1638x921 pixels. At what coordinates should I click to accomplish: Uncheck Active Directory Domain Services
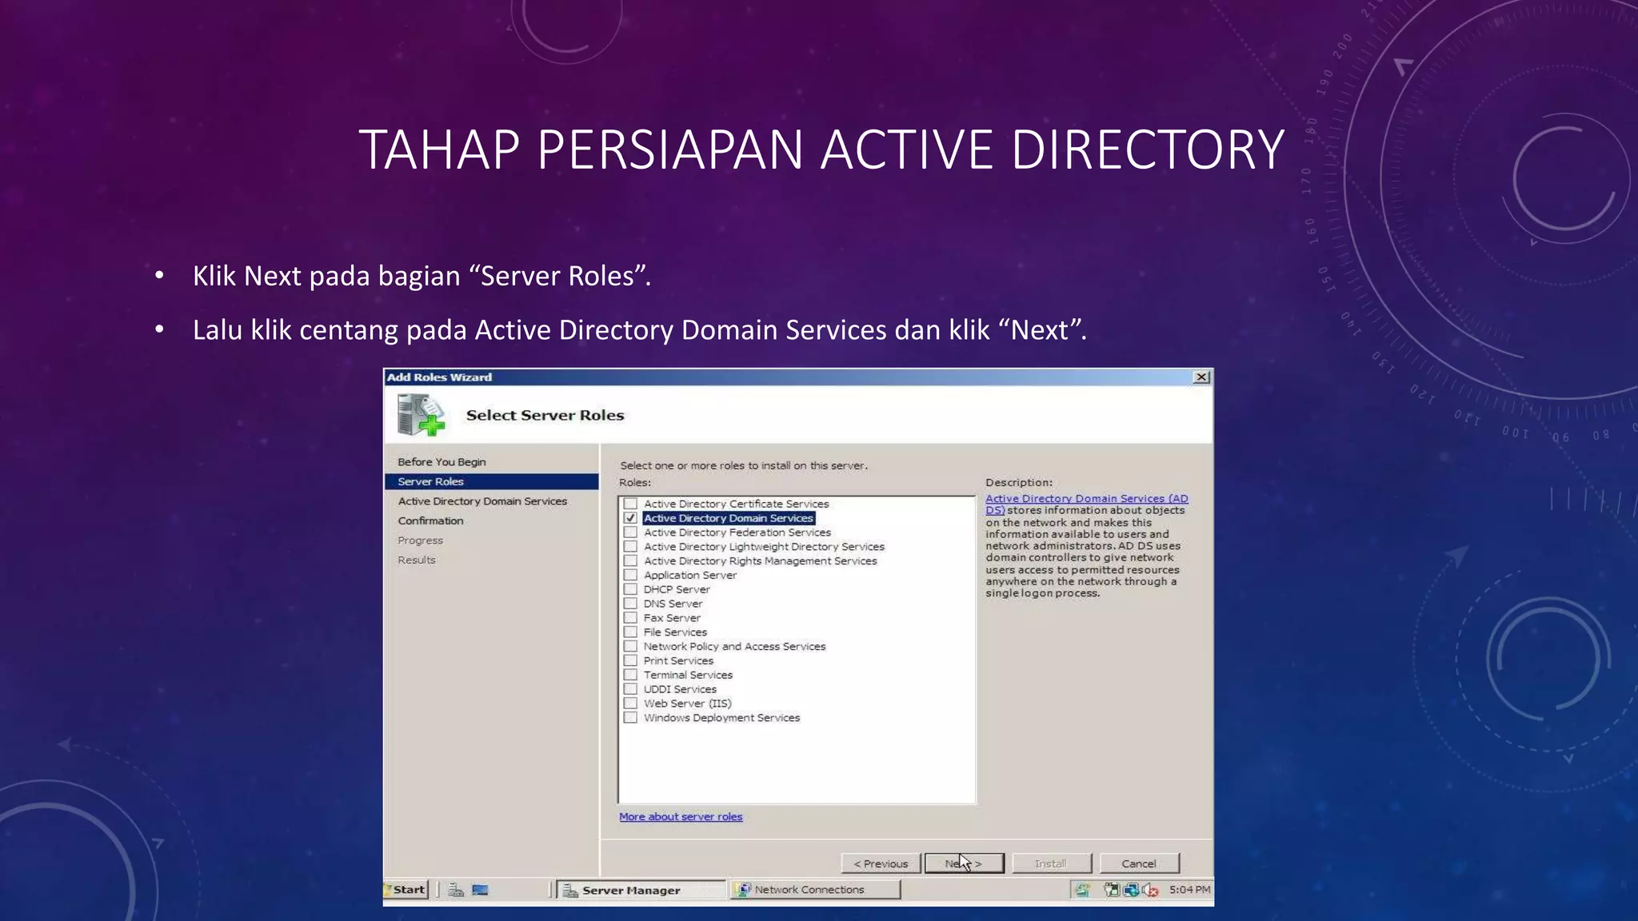coord(630,518)
